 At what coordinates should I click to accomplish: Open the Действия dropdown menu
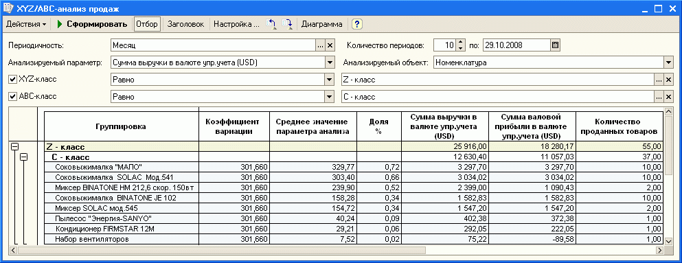[x=25, y=24]
